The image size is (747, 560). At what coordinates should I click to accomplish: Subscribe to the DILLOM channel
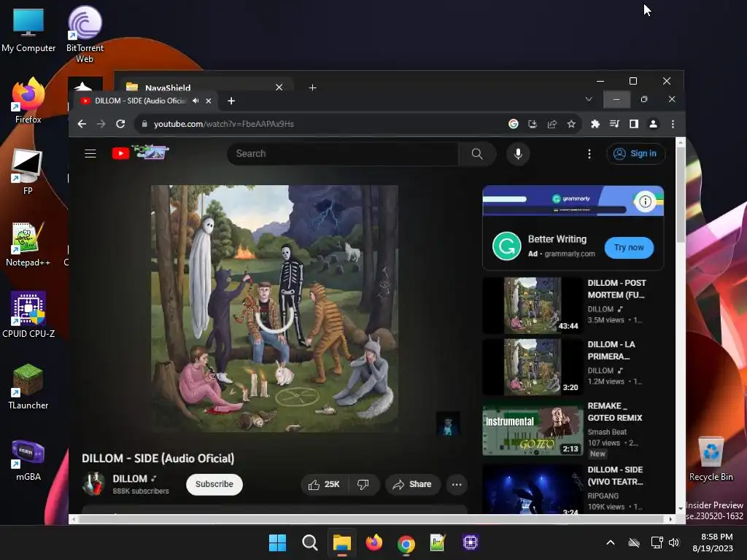214,484
